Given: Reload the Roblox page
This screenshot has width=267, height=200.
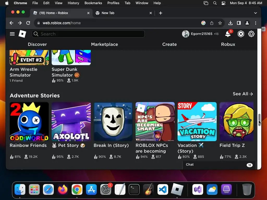Looking at the screenshot, I should pos(28,23).
